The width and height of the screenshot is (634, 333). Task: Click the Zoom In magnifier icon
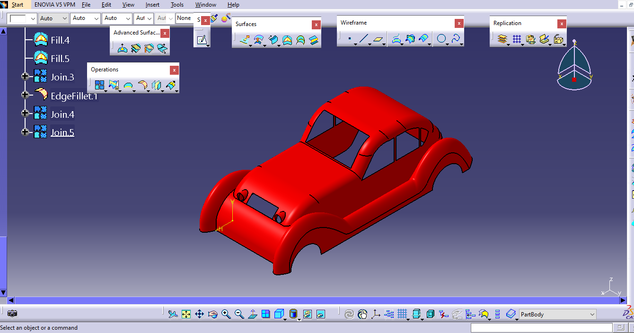click(x=226, y=314)
